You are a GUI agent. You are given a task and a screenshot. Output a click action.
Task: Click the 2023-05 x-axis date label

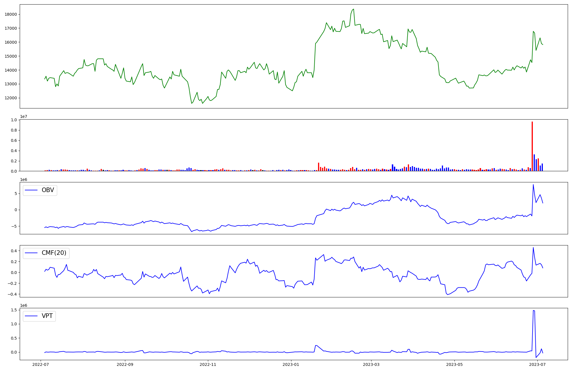454,364
